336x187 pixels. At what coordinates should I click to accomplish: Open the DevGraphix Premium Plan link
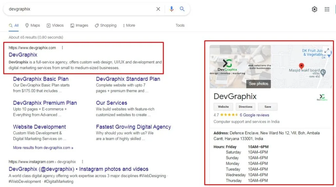click(45, 103)
